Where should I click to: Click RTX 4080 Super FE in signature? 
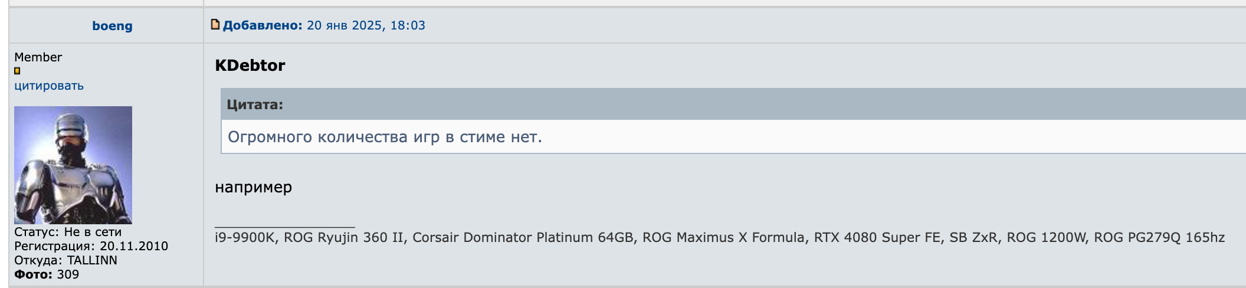tap(877, 238)
